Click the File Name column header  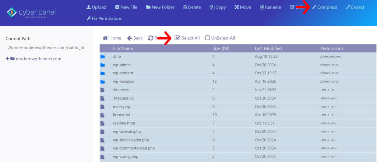click(123, 48)
